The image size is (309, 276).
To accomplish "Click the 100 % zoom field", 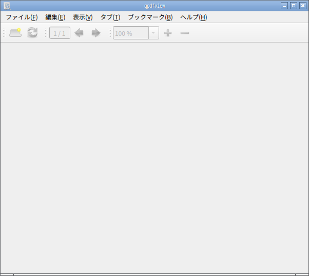I will point(131,33).
